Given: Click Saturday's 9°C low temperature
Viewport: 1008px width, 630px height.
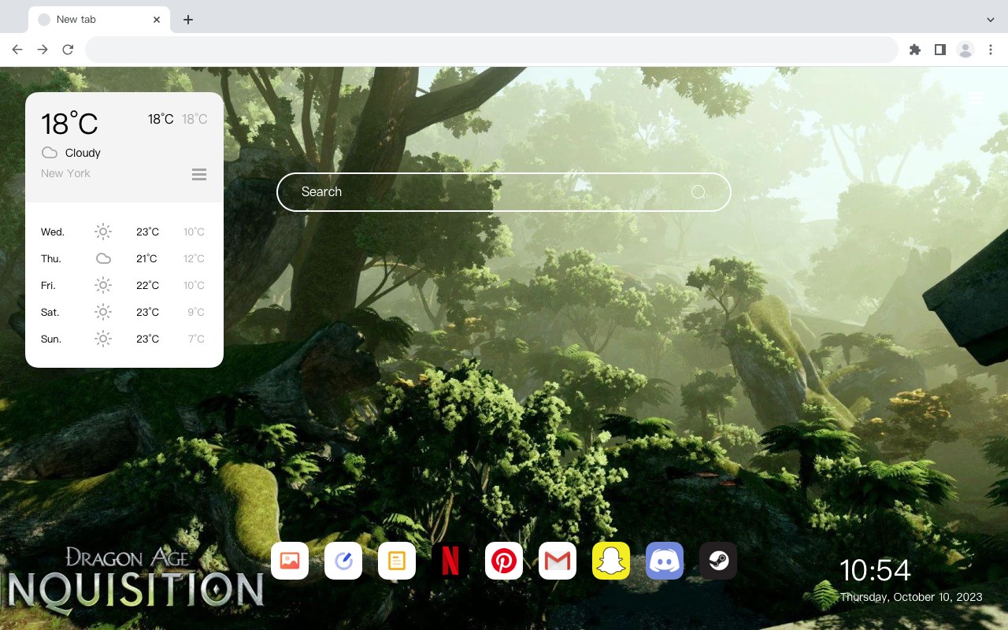Looking at the screenshot, I should (196, 312).
